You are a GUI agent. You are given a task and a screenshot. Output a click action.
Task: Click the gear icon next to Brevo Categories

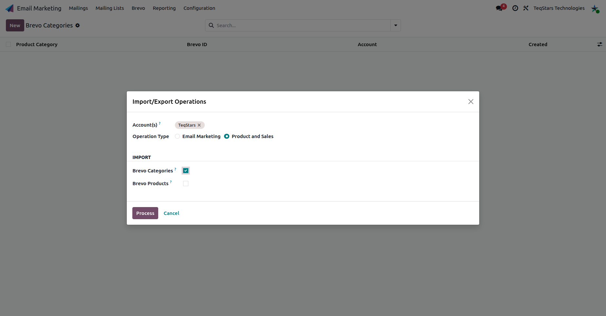[x=78, y=25]
